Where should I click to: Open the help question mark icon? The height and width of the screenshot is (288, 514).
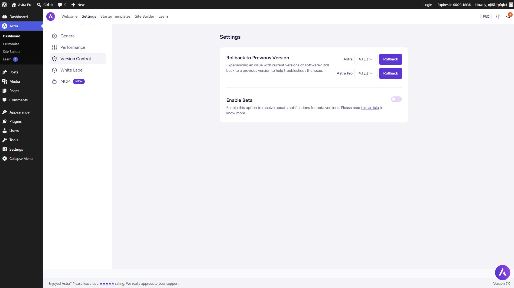coord(498,17)
